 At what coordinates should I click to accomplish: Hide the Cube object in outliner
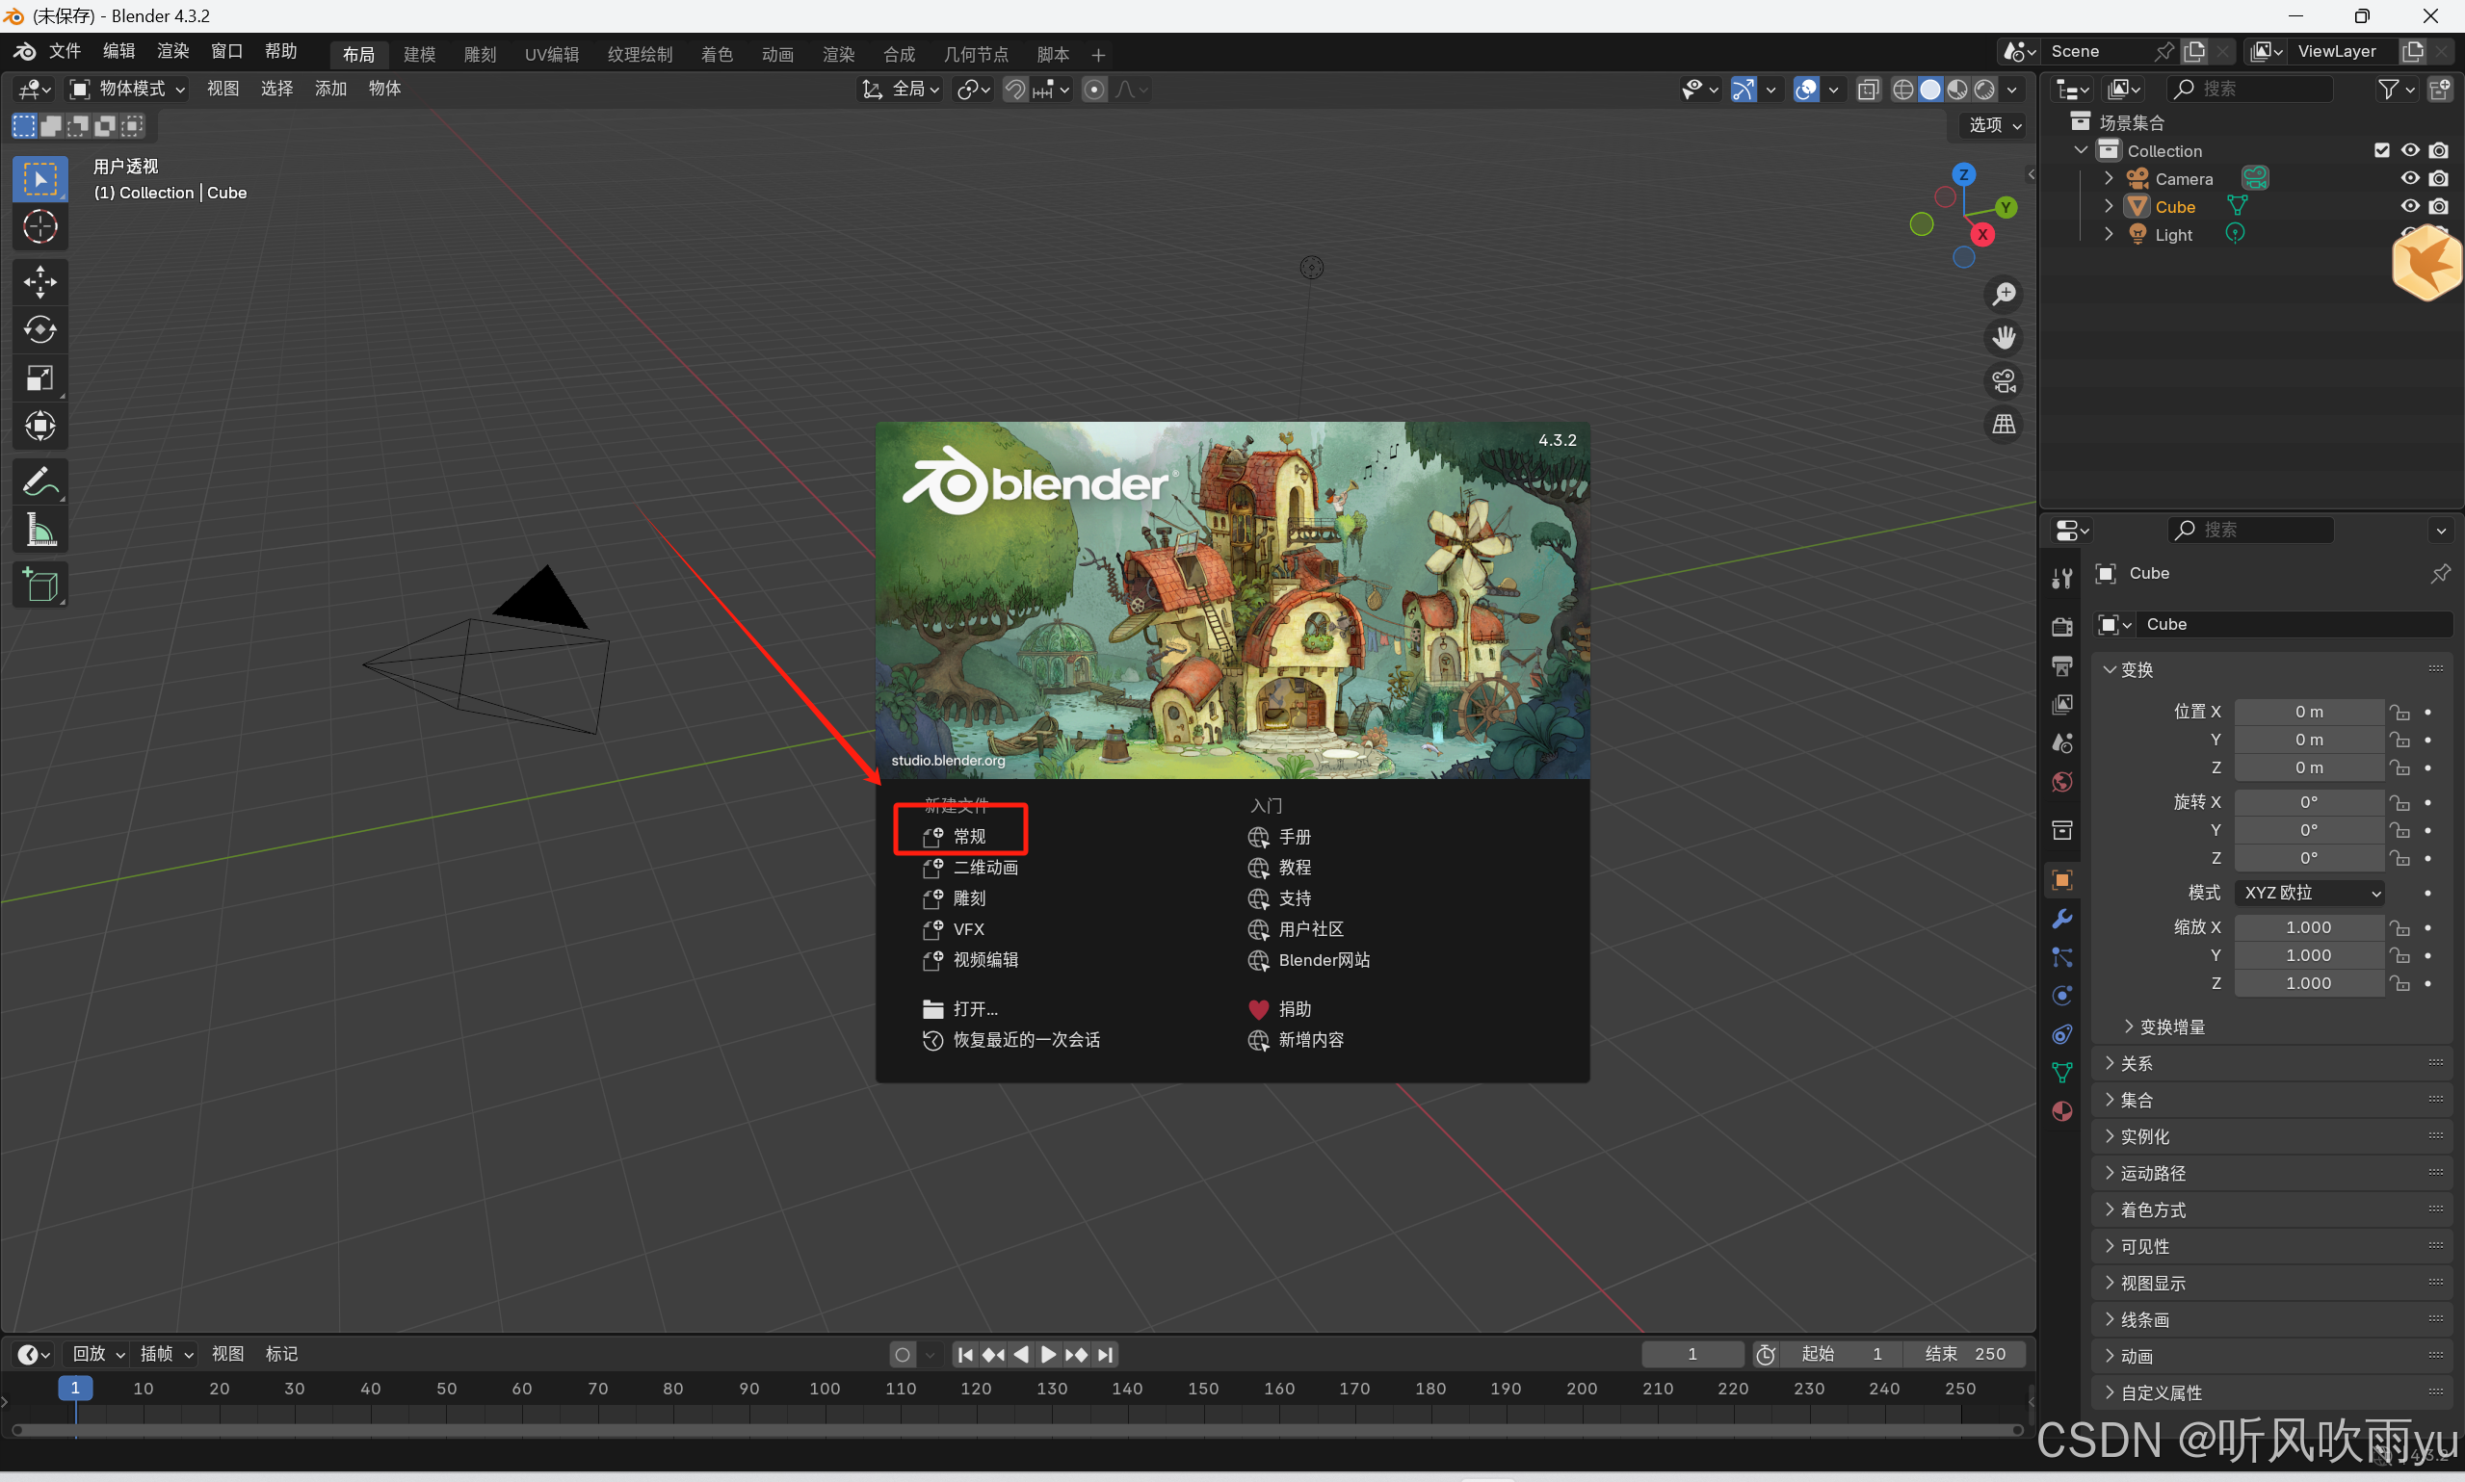coord(2409,207)
